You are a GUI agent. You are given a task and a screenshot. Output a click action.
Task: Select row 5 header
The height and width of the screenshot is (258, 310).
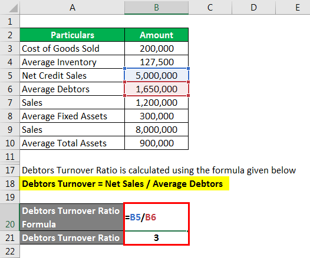10,75
